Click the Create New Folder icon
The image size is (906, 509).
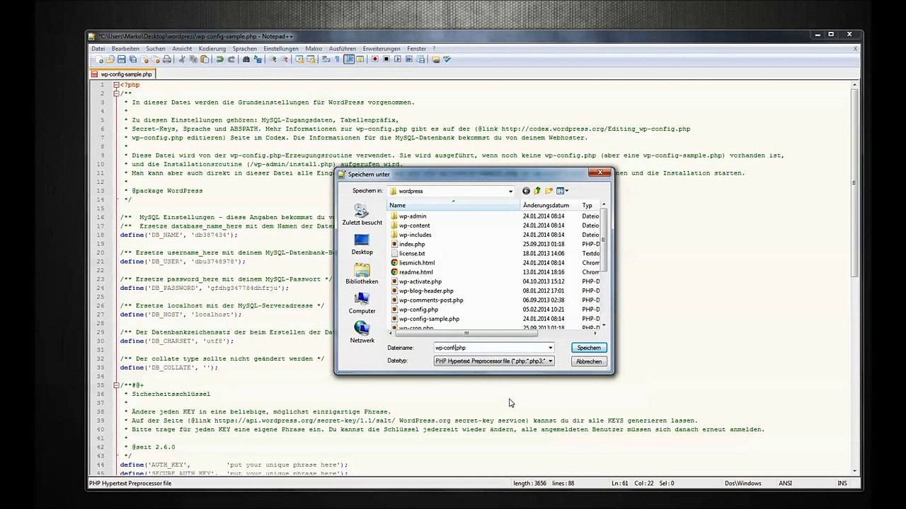click(x=549, y=191)
